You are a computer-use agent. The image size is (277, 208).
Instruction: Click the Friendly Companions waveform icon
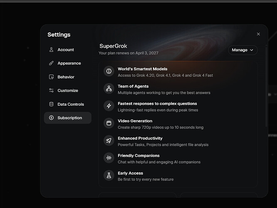point(109,158)
